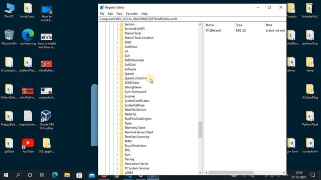Click the tree pane vertical scrollbar thumb
The width and height of the screenshot is (321, 180).
pos(200,129)
